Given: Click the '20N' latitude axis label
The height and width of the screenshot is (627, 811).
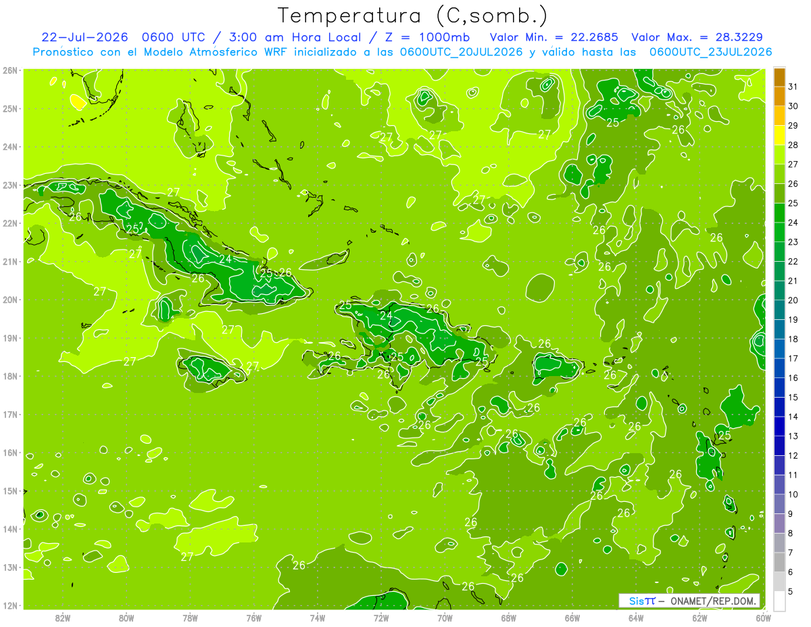Looking at the screenshot, I should click(x=9, y=300).
